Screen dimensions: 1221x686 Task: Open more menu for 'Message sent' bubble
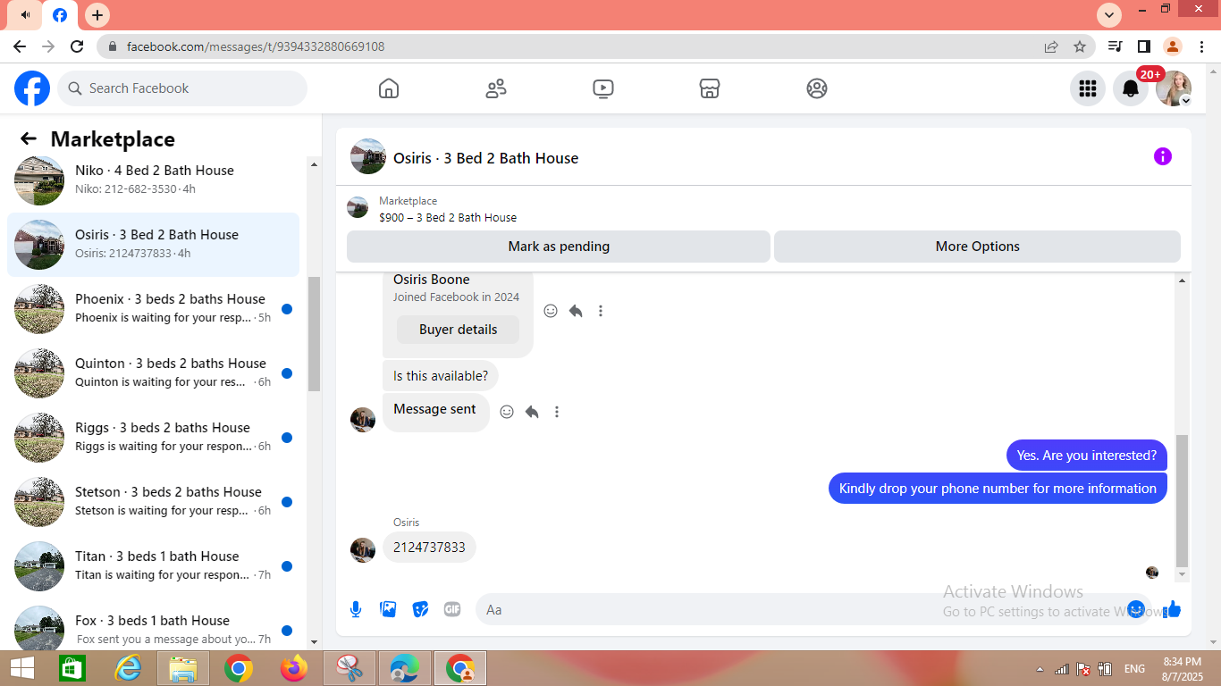pos(557,412)
